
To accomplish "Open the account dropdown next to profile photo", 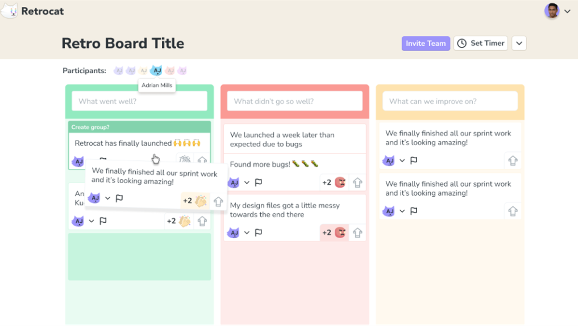I will [x=567, y=11].
